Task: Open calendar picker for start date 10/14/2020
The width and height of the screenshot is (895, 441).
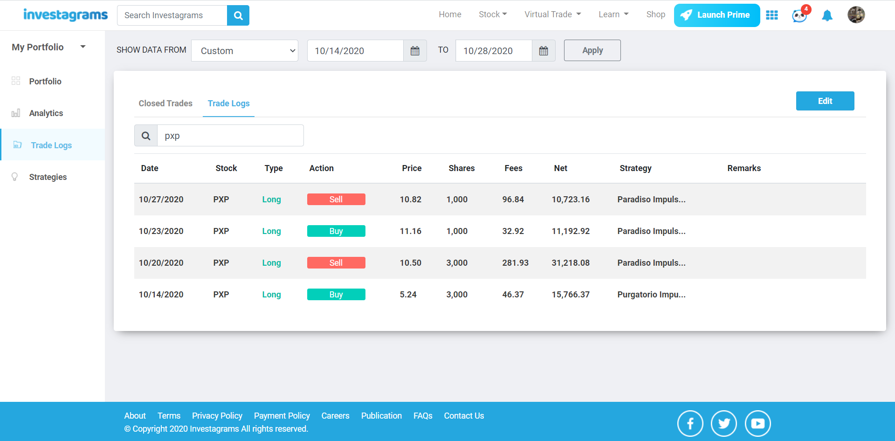Action: [x=415, y=51]
